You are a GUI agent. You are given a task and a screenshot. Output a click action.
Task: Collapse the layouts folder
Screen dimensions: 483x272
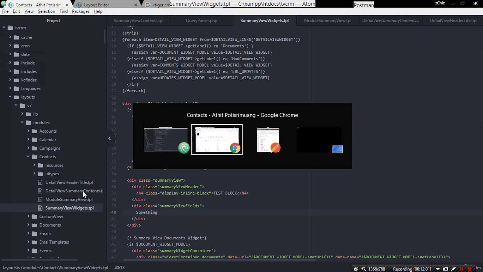10,97
